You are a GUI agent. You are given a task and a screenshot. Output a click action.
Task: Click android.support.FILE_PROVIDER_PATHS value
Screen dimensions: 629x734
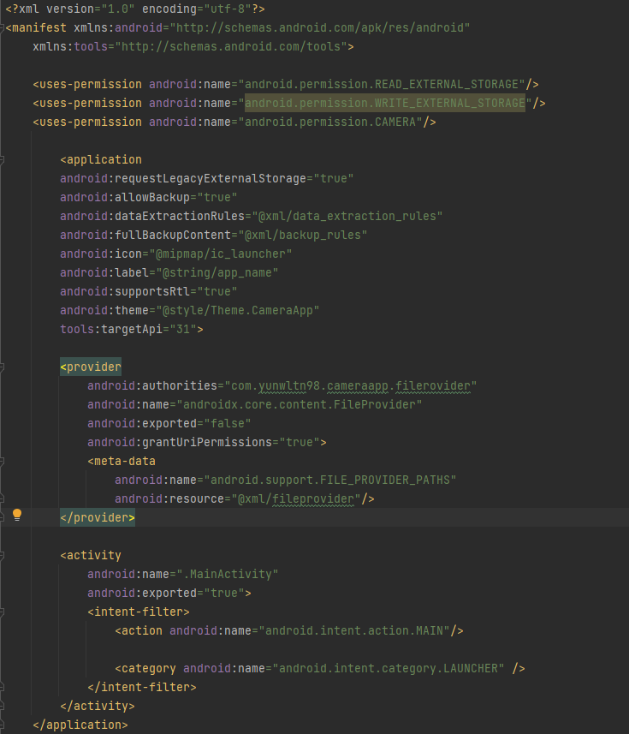tap(330, 480)
